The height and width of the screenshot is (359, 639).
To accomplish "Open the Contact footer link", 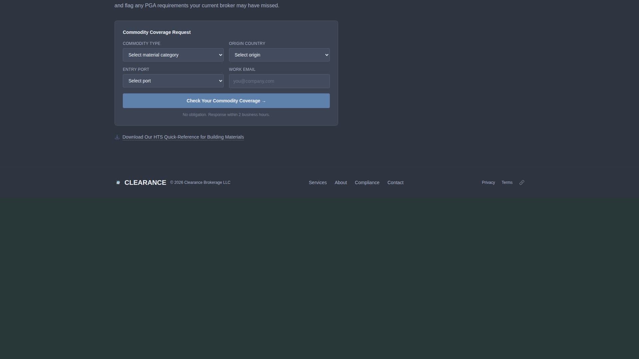I will click(x=395, y=182).
